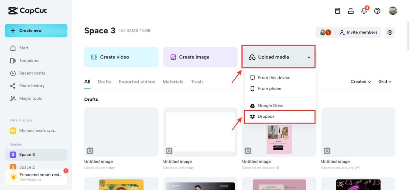Switch to the Trash tab

pyautogui.click(x=197, y=82)
